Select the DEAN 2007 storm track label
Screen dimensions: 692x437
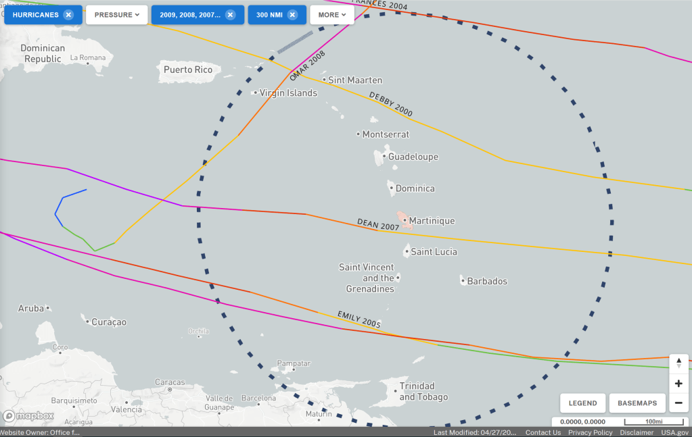[378, 225]
